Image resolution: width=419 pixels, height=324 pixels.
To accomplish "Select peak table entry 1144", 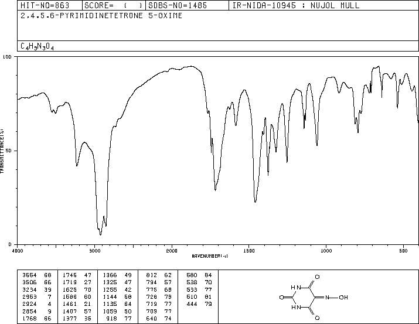I will tap(117, 296).
